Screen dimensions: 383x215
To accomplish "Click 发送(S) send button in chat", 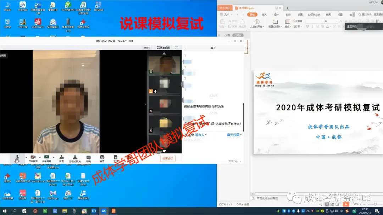I will 233,161.
